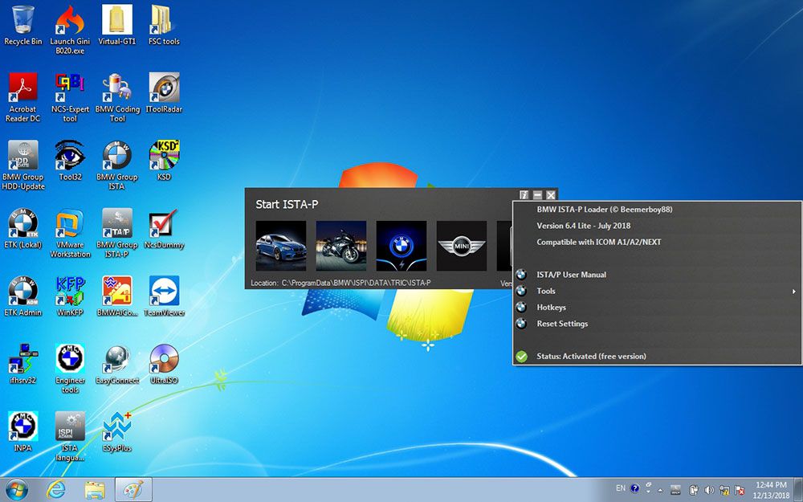The width and height of the screenshot is (803, 502).
Task: Open the Windows Start menu
Action: 17,490
